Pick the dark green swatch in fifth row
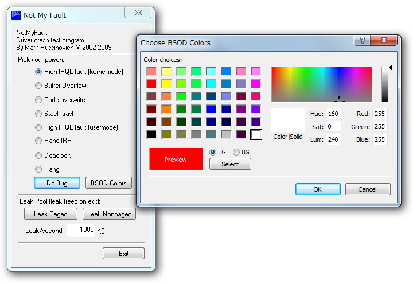 pos(181,122)
